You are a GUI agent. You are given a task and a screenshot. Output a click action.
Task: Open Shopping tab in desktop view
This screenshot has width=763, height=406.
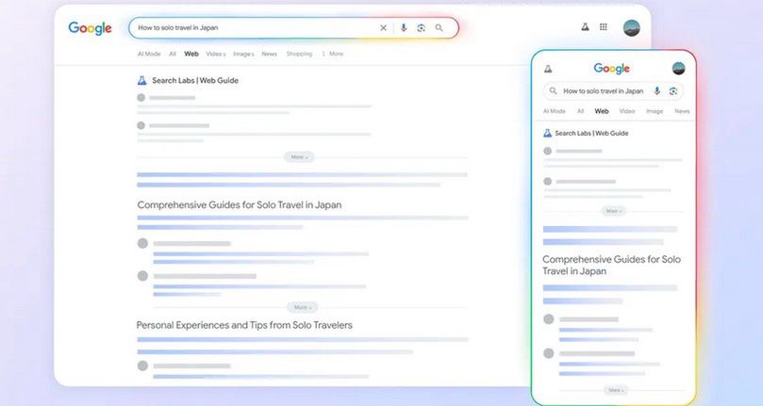click(x=299, y=54)
